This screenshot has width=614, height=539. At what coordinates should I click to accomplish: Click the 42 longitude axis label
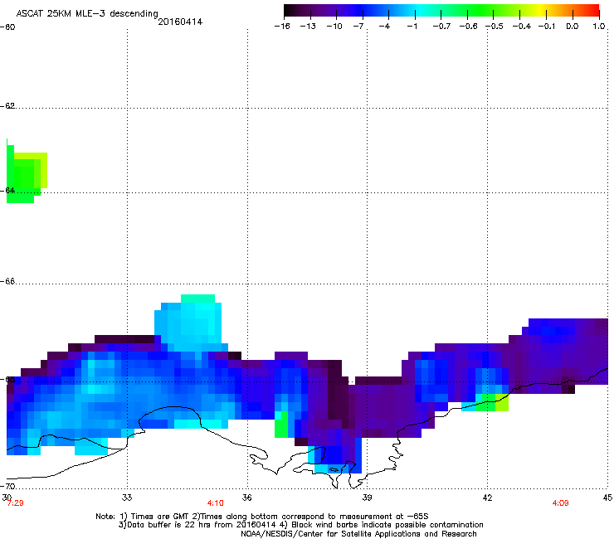[x=487, y=498]
